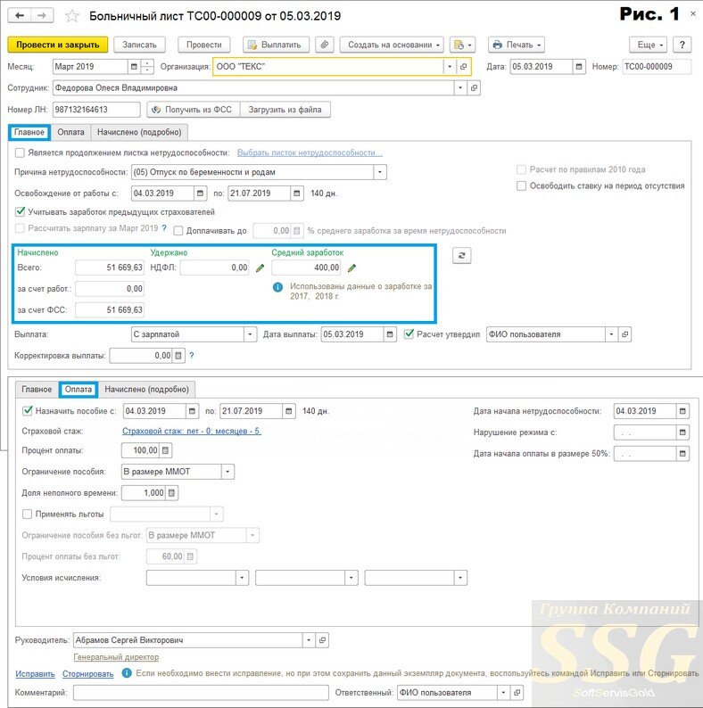The width and height of the screenshot is (703, 708).
Task: Open the Сотрудник record with open icon
Action: 474,87
